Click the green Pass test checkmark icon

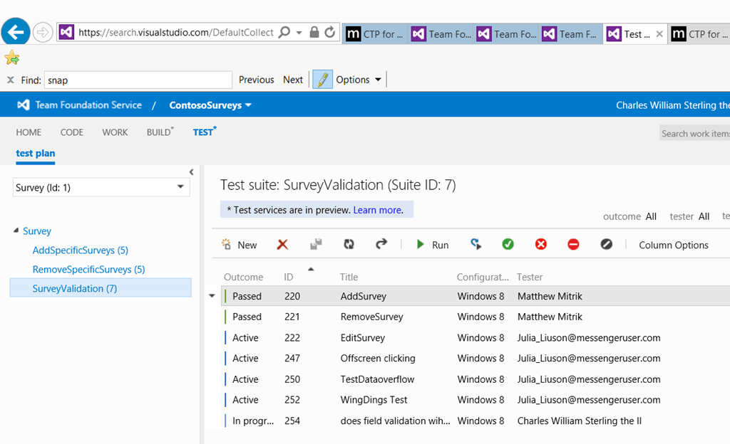coord(508,244)
